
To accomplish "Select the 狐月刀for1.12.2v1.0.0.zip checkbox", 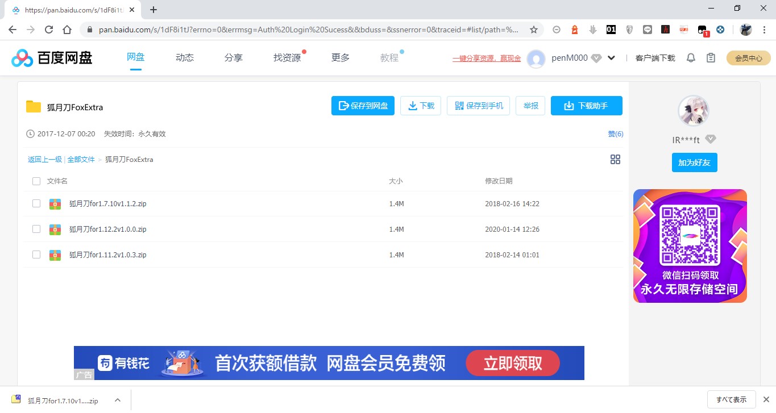I will [x=36, y=229].
